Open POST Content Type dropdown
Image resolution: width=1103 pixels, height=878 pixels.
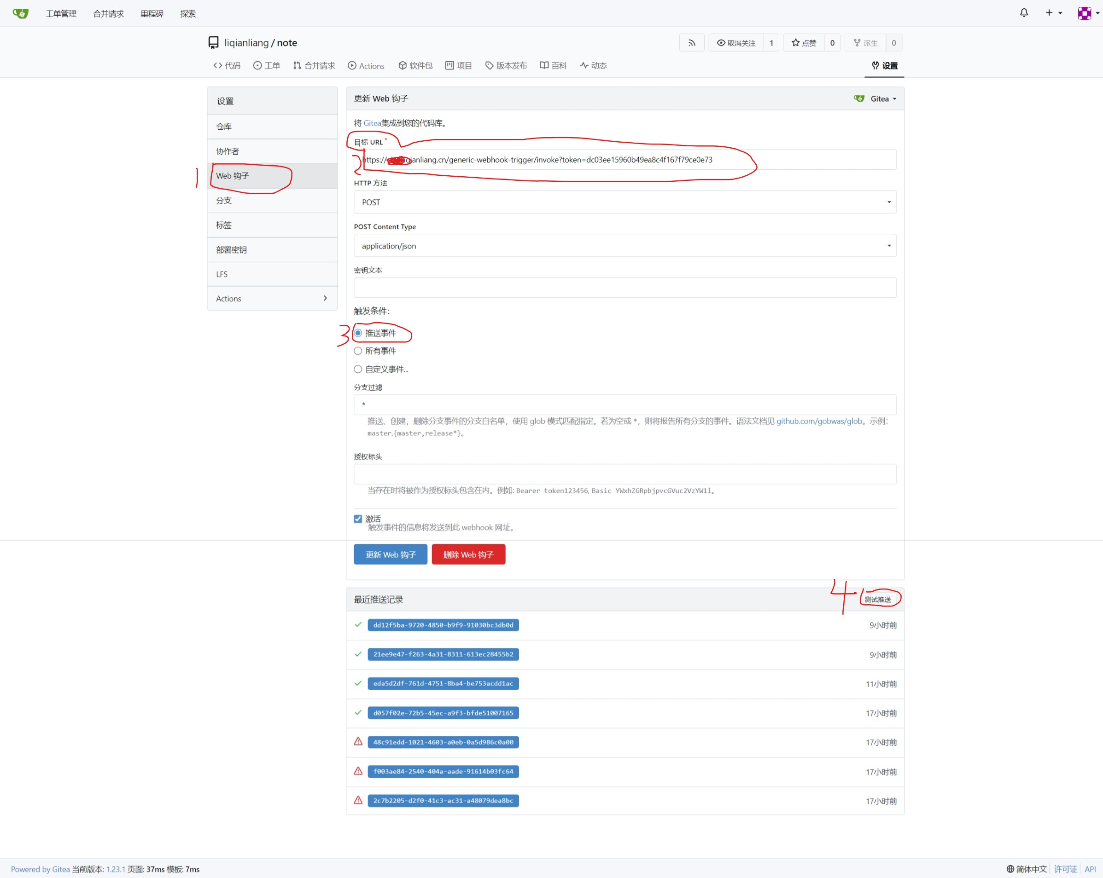624,246
